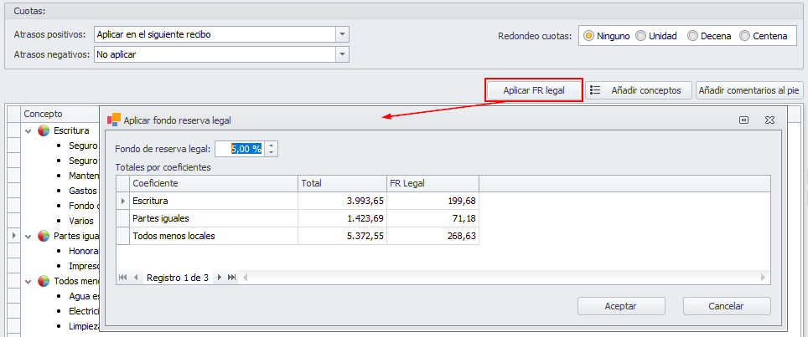808x337 pixels.
Task: Collapse the Partes iguales tree group
Action: click(x=28, y=237)
